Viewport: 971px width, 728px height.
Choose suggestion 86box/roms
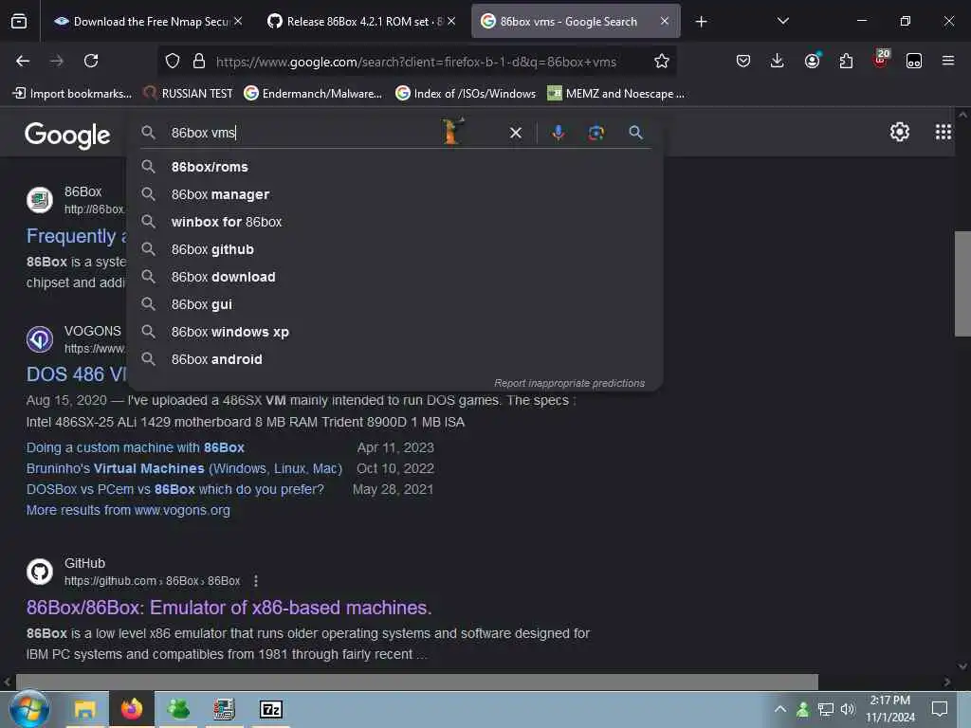pyautogui.click(x=394, y=167)
